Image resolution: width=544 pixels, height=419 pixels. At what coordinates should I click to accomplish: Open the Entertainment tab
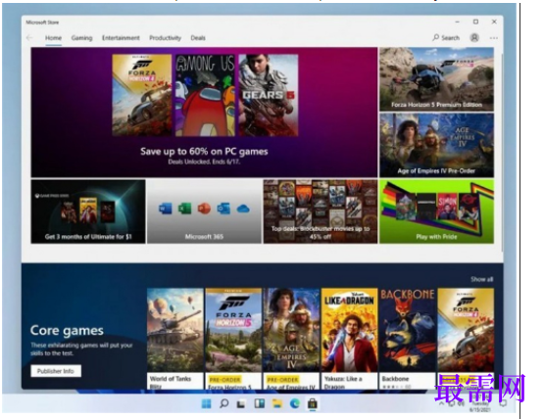(x=121, y=38)
